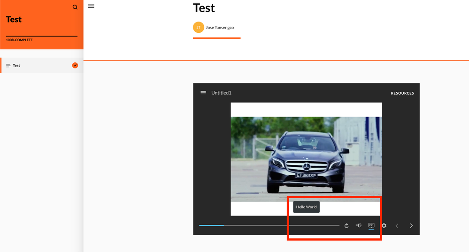
Task: Toggle closed captions with the CC button
Action: pyautogui.click(x=371, y=225)
